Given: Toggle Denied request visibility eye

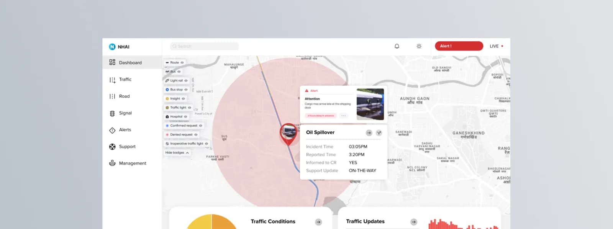Looking at the screenshot, I should pos(196,135).
